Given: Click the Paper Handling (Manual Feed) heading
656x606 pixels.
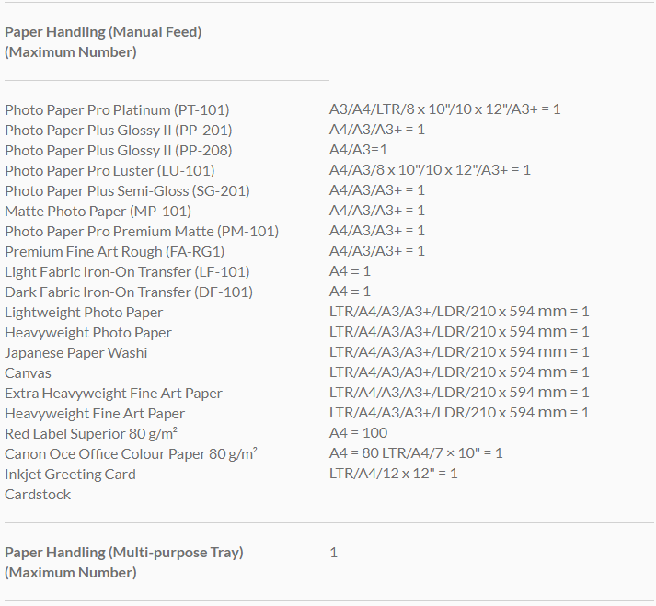Looking at the screenshot, I should tap(103, 32).
